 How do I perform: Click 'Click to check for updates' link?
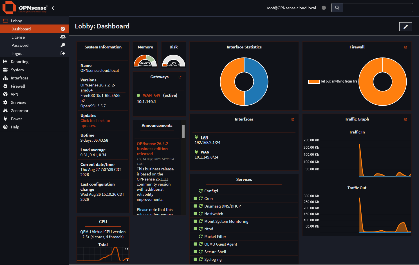95,123
